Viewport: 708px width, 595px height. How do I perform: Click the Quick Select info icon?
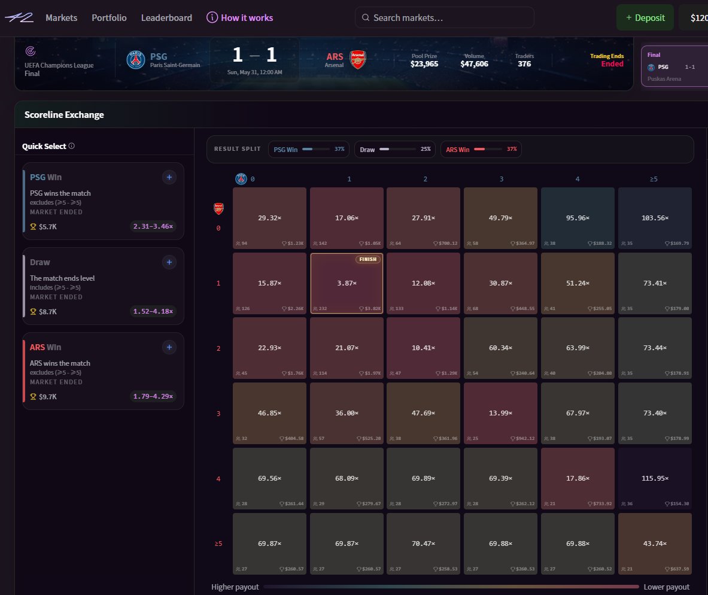71,146
